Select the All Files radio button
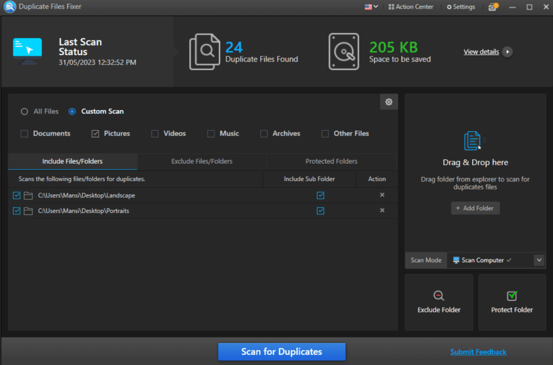This screenshot has width=553, height=365. click(x=24, y=111)
